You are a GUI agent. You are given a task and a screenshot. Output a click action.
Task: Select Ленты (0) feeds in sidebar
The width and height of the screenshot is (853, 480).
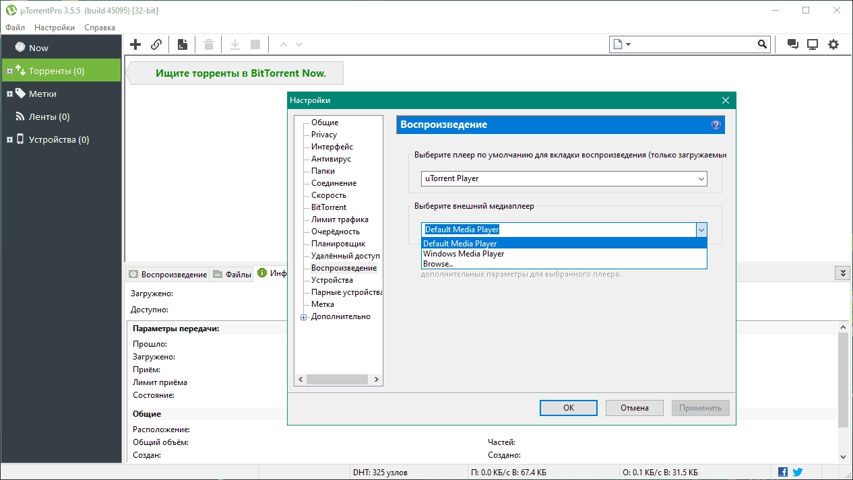(x=61, y=116)
